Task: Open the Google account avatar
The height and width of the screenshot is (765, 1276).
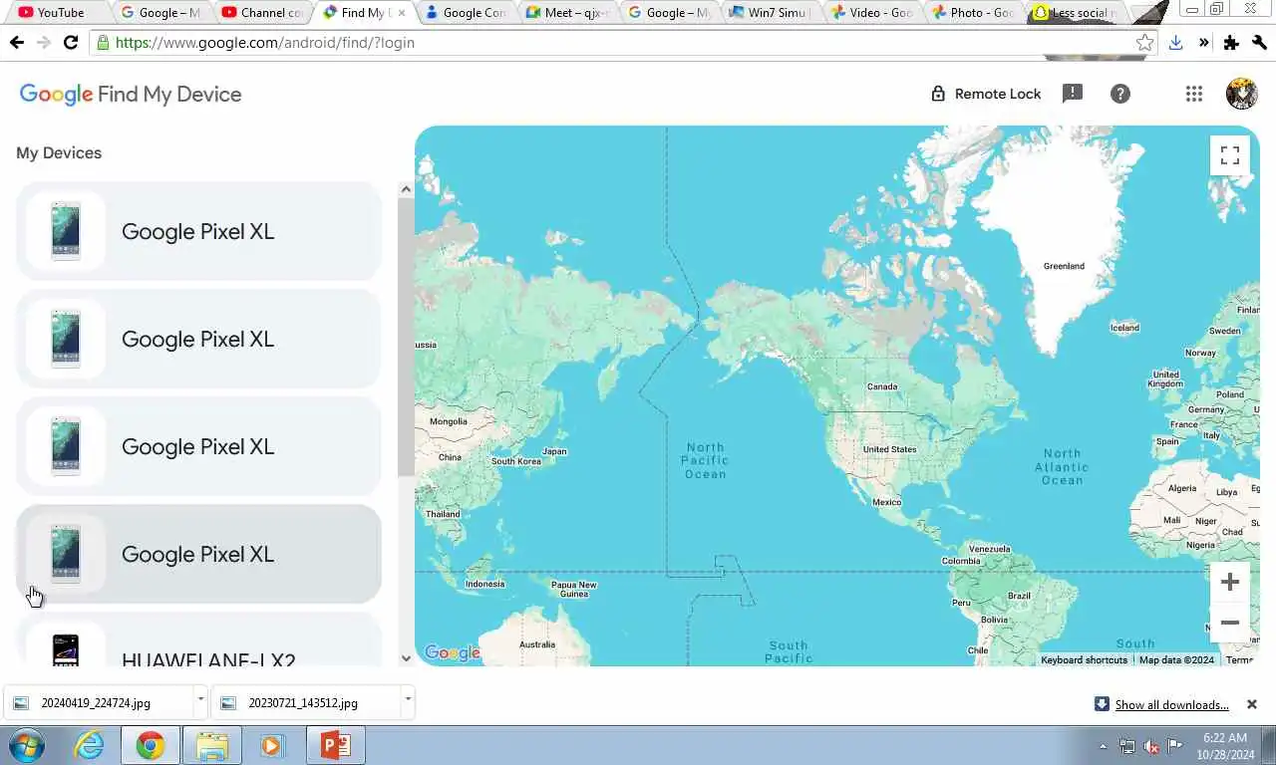Action: 1241,94
